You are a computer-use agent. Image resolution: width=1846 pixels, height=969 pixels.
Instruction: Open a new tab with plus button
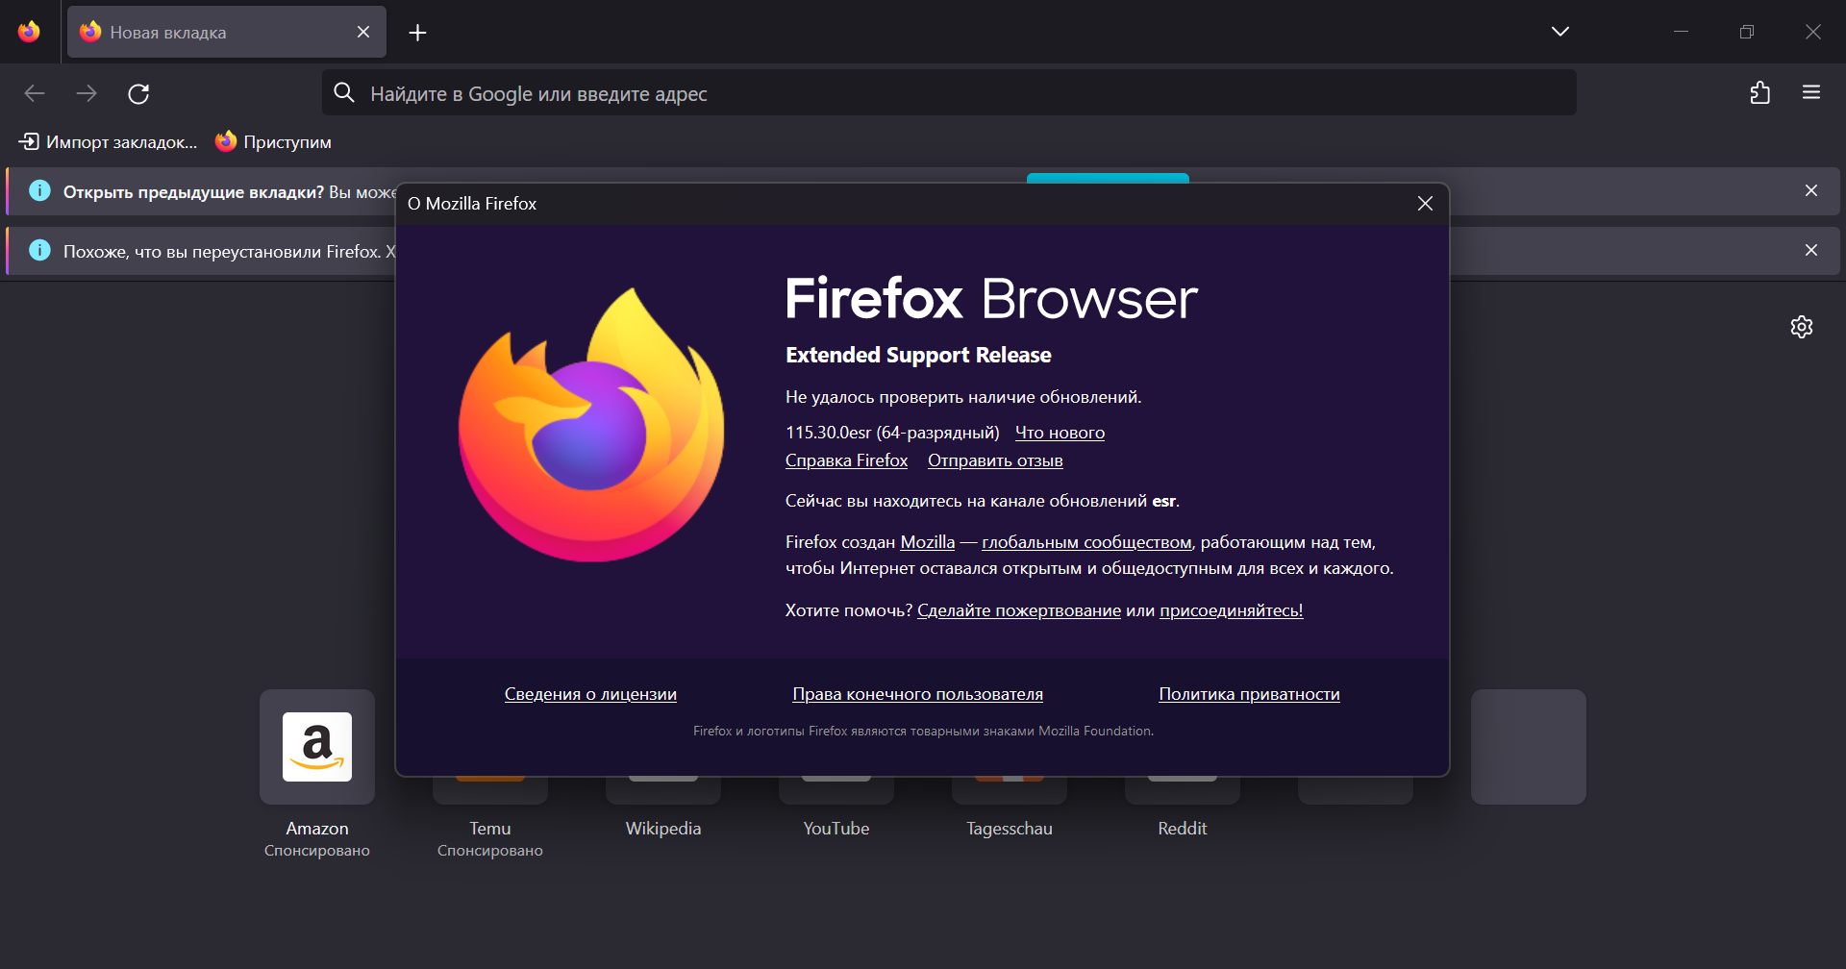(417, 33)
